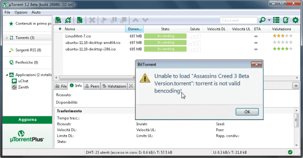
Task: Switch to the Info tab
Action: pos(76,86)
